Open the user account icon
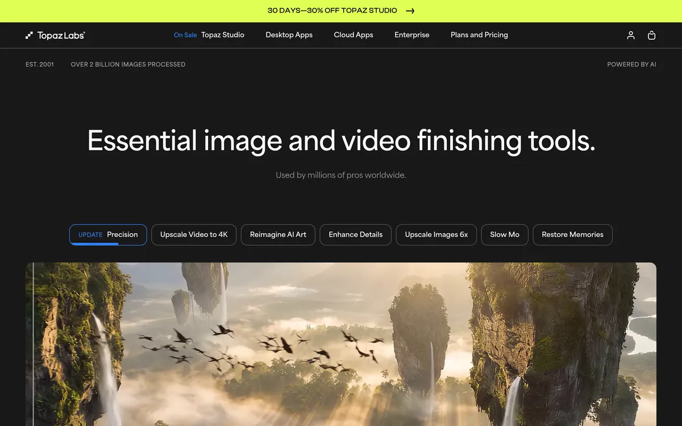Screen dimensions: 682x426 coord(630,35)
